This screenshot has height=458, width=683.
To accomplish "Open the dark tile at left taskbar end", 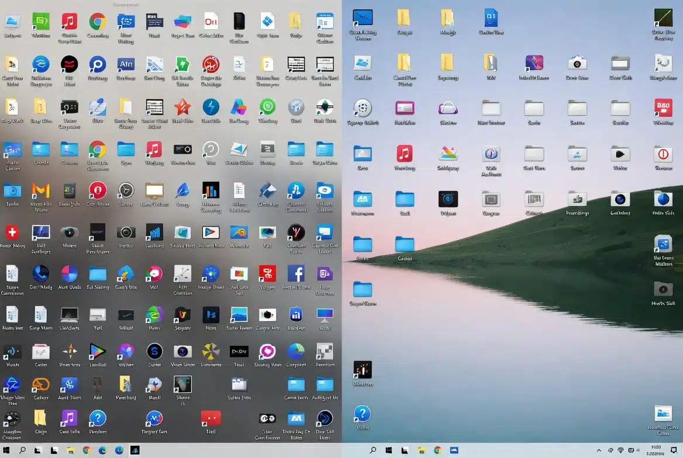I will 134,450.
